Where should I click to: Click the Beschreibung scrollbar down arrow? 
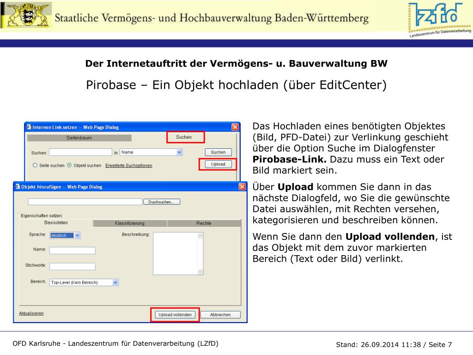point(200,271)
